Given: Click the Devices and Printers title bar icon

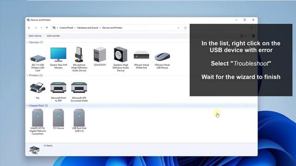Looking at the screenshot, I should tap(28, 20).
